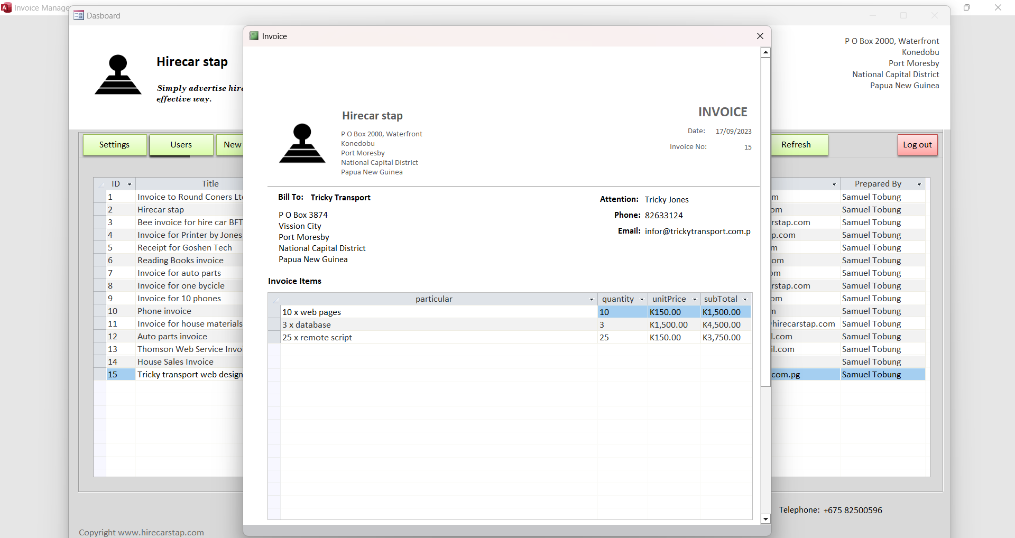Screen dimensions: 1015x538
Task: Open the unitPrice column filter dropdown
Action: pos(695,299)
